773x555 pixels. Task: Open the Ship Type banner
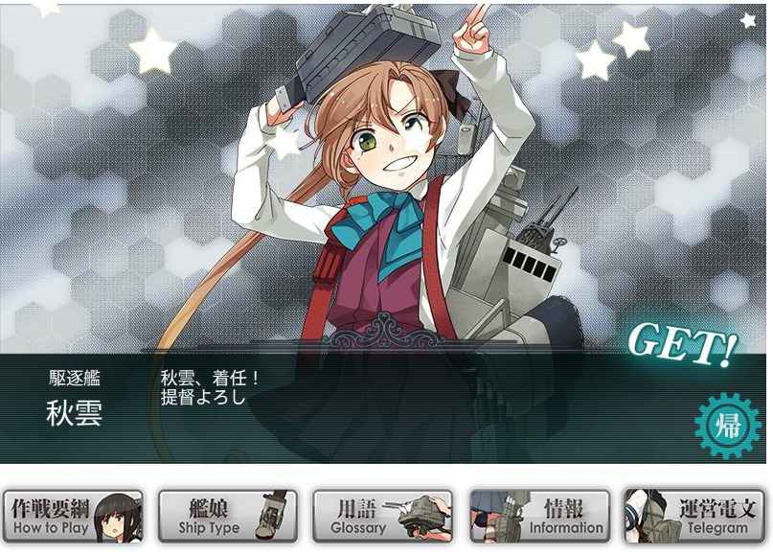pyautogui.click(x=228, y=517)
